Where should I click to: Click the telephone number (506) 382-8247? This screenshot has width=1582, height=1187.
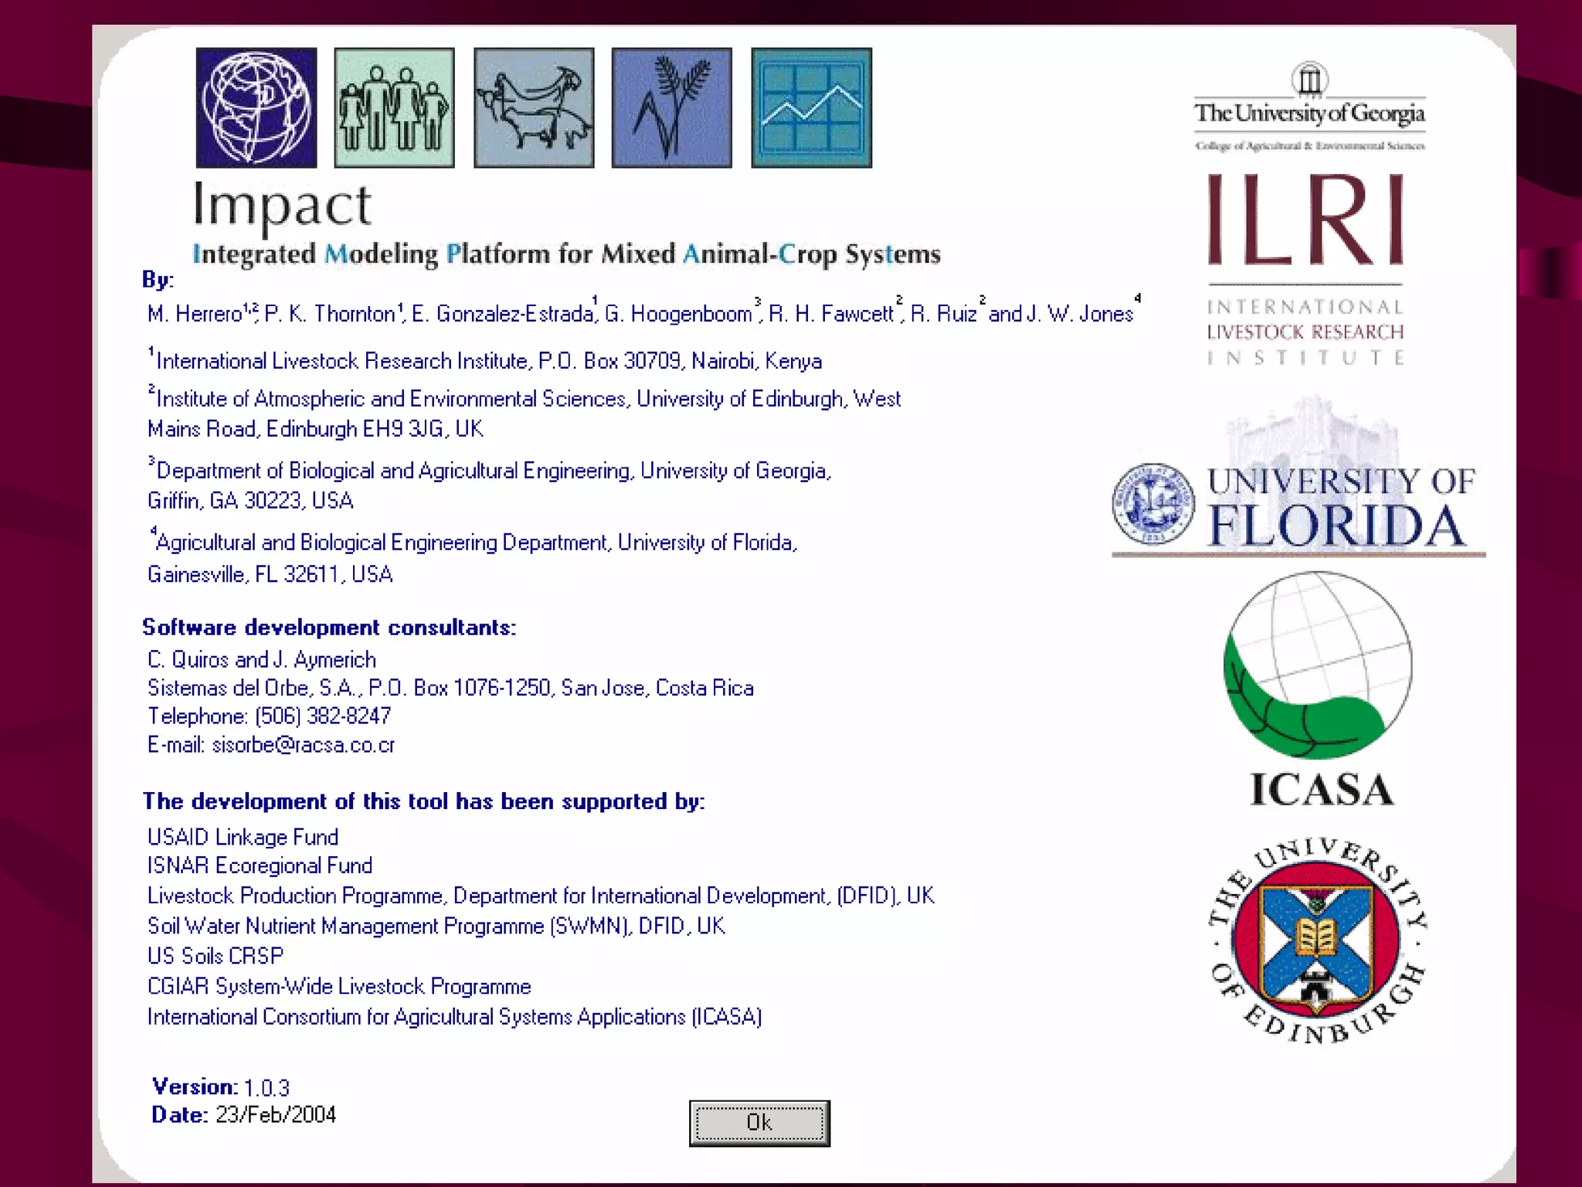click(x=323, y=716)
